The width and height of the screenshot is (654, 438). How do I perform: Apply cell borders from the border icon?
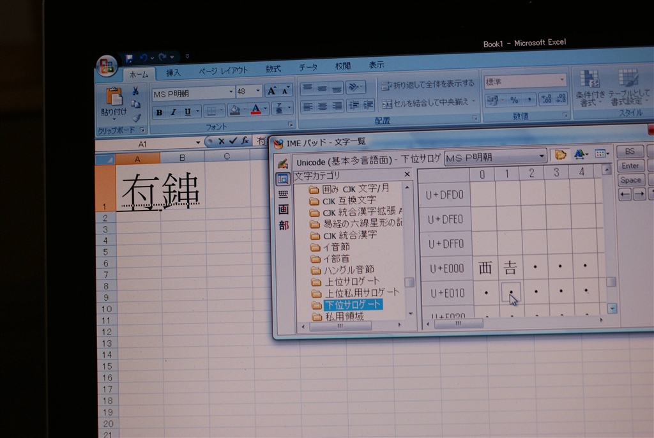click(211, 111)
